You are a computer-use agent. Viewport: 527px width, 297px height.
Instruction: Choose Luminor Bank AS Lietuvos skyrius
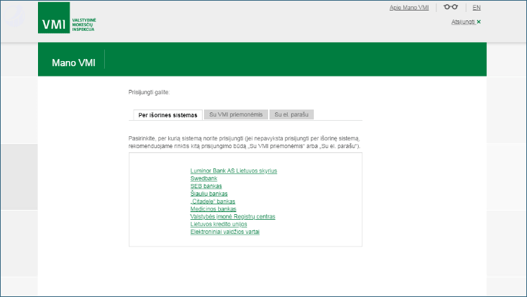(x=234, y=171)
